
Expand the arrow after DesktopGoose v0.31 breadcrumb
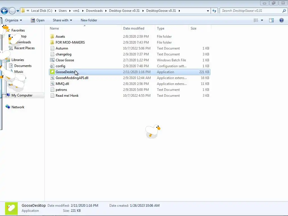pyautogui.click(x=179, y=11)
